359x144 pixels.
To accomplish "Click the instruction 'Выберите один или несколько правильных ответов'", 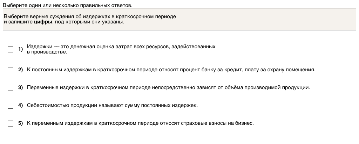I will [68, 6].
